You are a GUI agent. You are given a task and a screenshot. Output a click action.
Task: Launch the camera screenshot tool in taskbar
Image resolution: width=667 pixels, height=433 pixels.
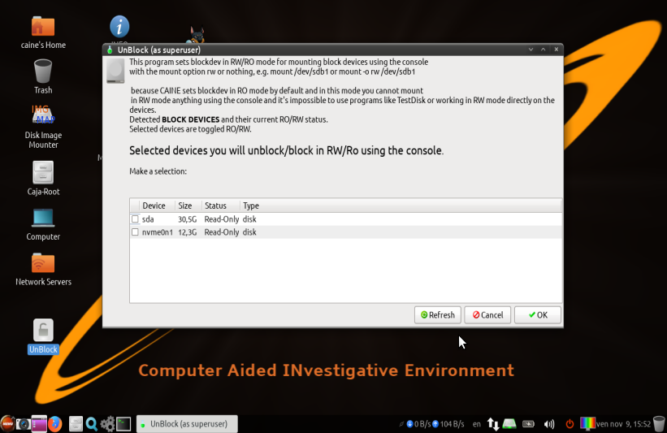(x=23, y=424)
